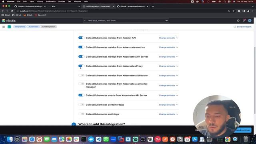Open Docker from the dock
256x144 pixels.
91,139
